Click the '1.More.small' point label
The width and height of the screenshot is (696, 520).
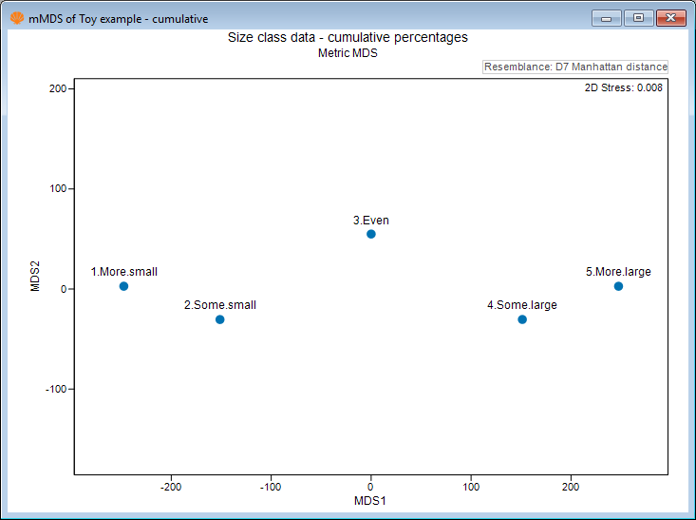[123, 272]
